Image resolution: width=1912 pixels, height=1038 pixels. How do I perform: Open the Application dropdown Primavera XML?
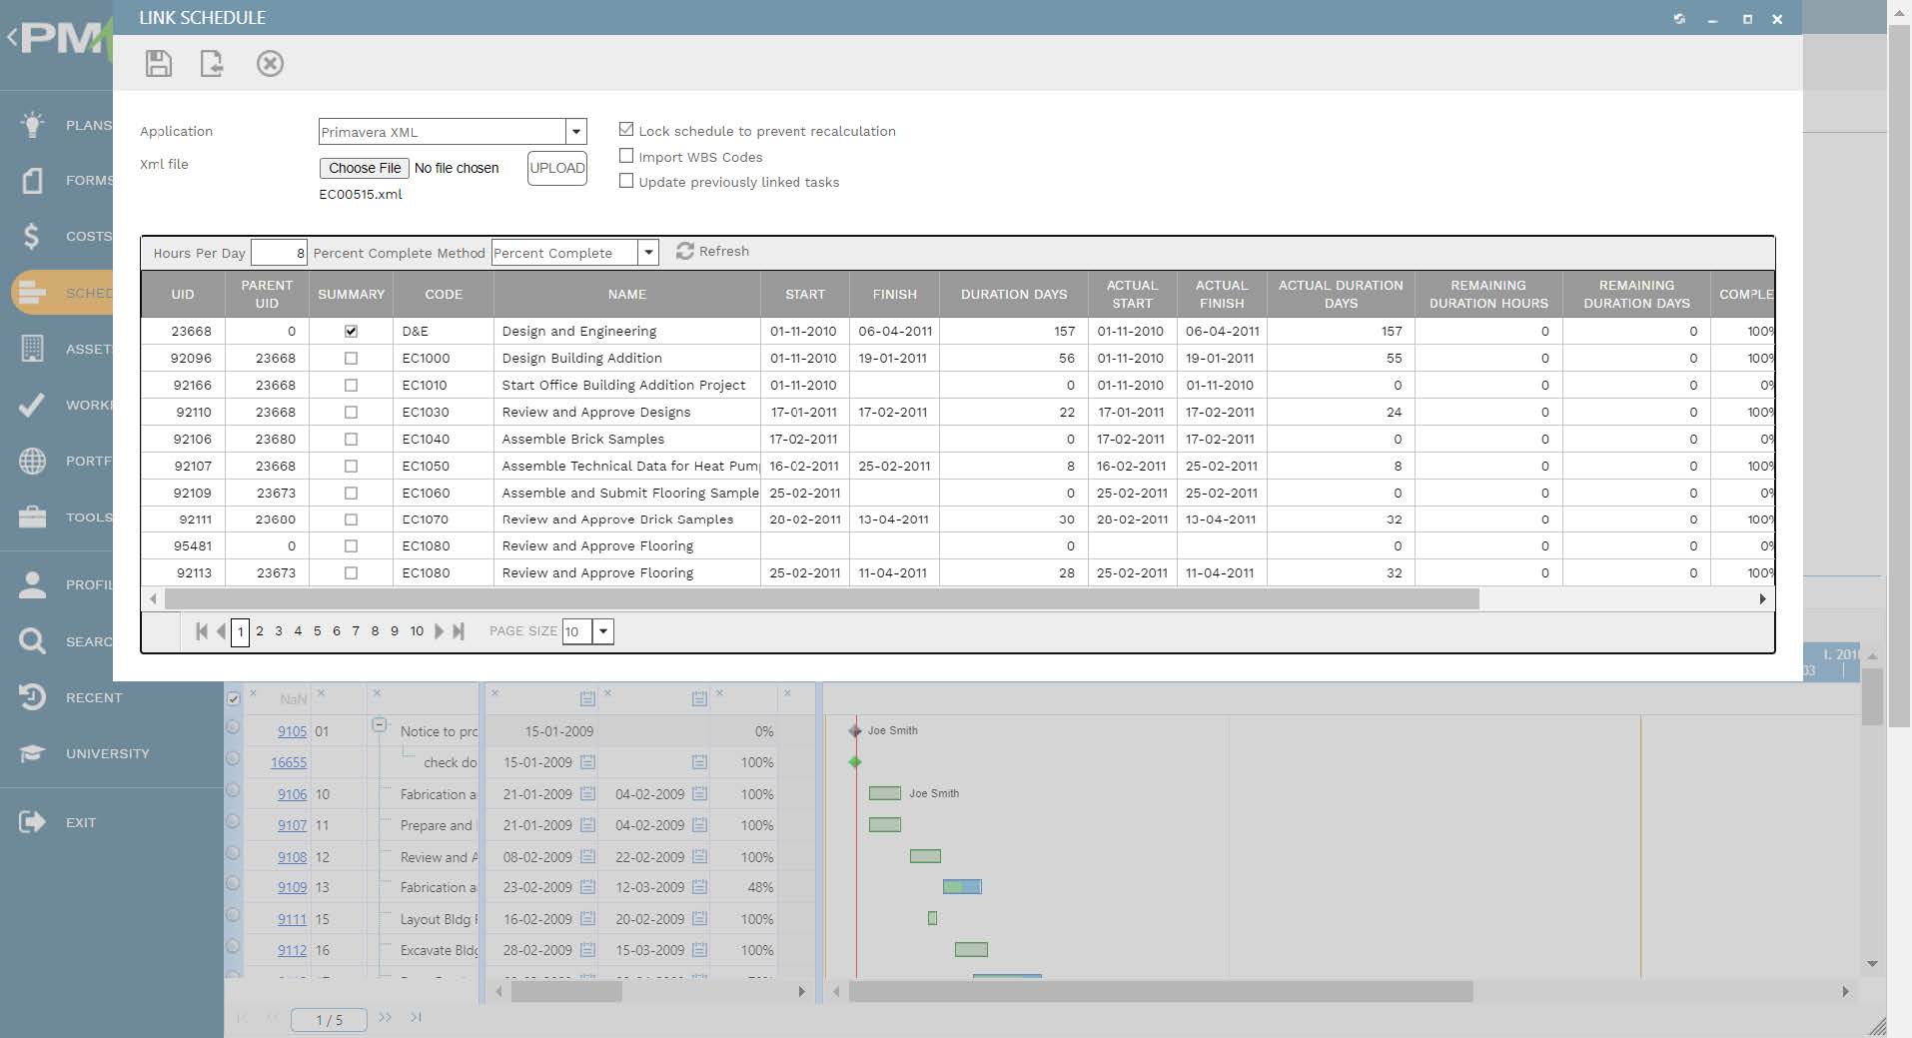453,132
